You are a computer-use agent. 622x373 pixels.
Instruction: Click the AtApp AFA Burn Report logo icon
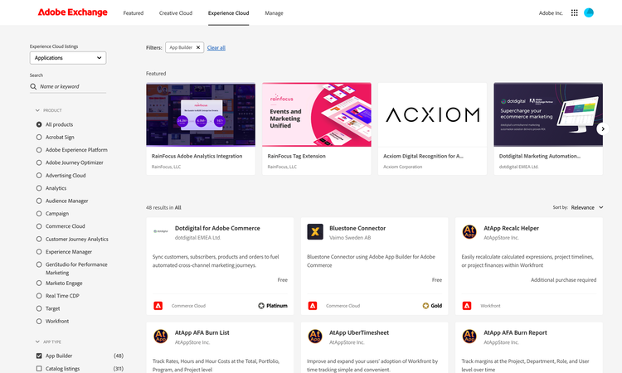tap(469, 337)
